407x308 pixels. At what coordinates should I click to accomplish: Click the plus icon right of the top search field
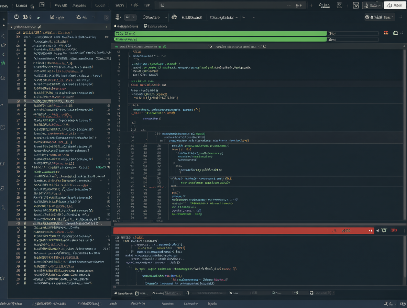click(x=311, y=5)
